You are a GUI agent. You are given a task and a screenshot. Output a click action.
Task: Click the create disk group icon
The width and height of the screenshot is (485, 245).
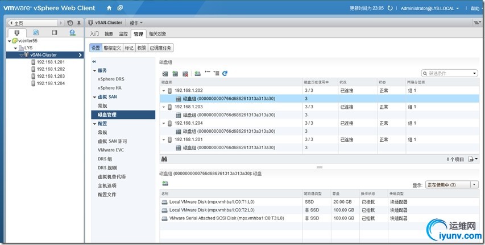coord(175,73)
